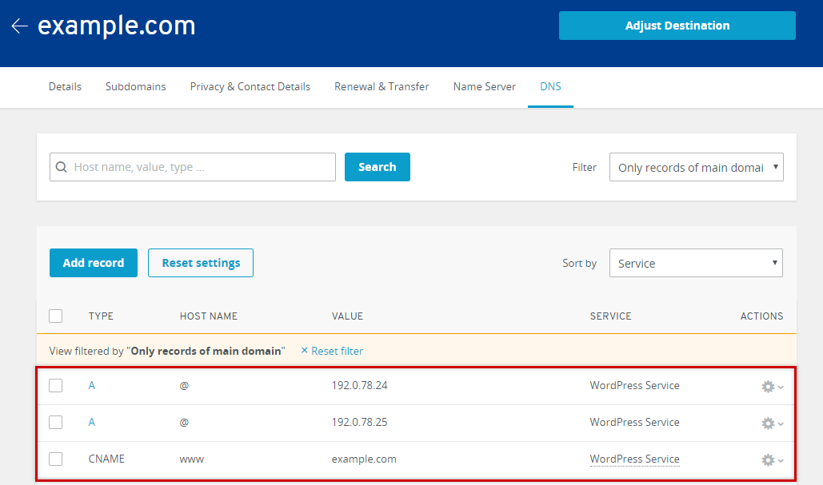Focus the Host name, value, type search field
This screenshot has width=823, height=485.
(x=200, y=168)
